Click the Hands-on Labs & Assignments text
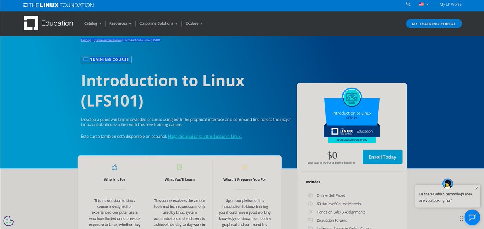The width and height of the screenshot is (484, 229). click(341, 212)
